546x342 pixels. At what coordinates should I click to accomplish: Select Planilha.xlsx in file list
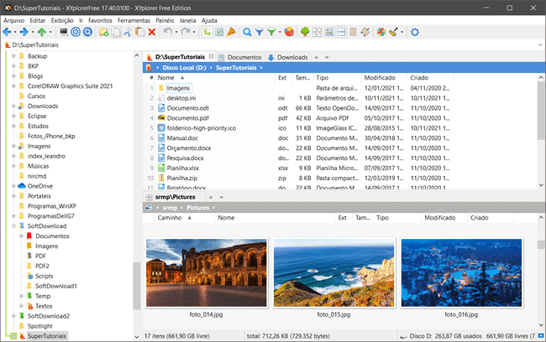tap(183, 168)
